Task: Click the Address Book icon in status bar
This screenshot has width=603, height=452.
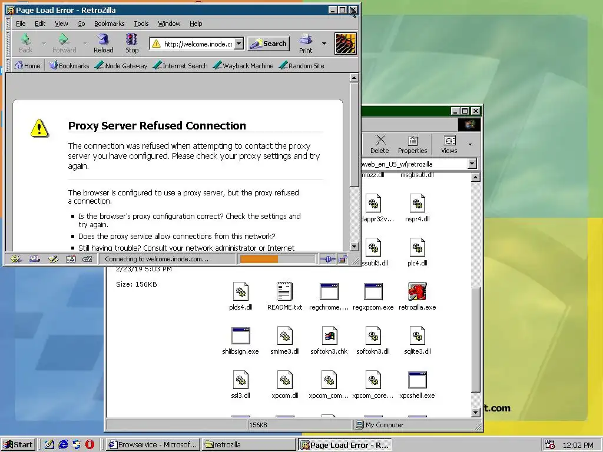Action: click(x=71, y=259)
